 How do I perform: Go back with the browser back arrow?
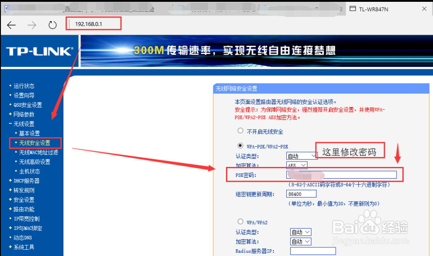pos(11,25)
